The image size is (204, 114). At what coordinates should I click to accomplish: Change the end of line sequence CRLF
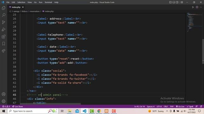tap(166, 106)
